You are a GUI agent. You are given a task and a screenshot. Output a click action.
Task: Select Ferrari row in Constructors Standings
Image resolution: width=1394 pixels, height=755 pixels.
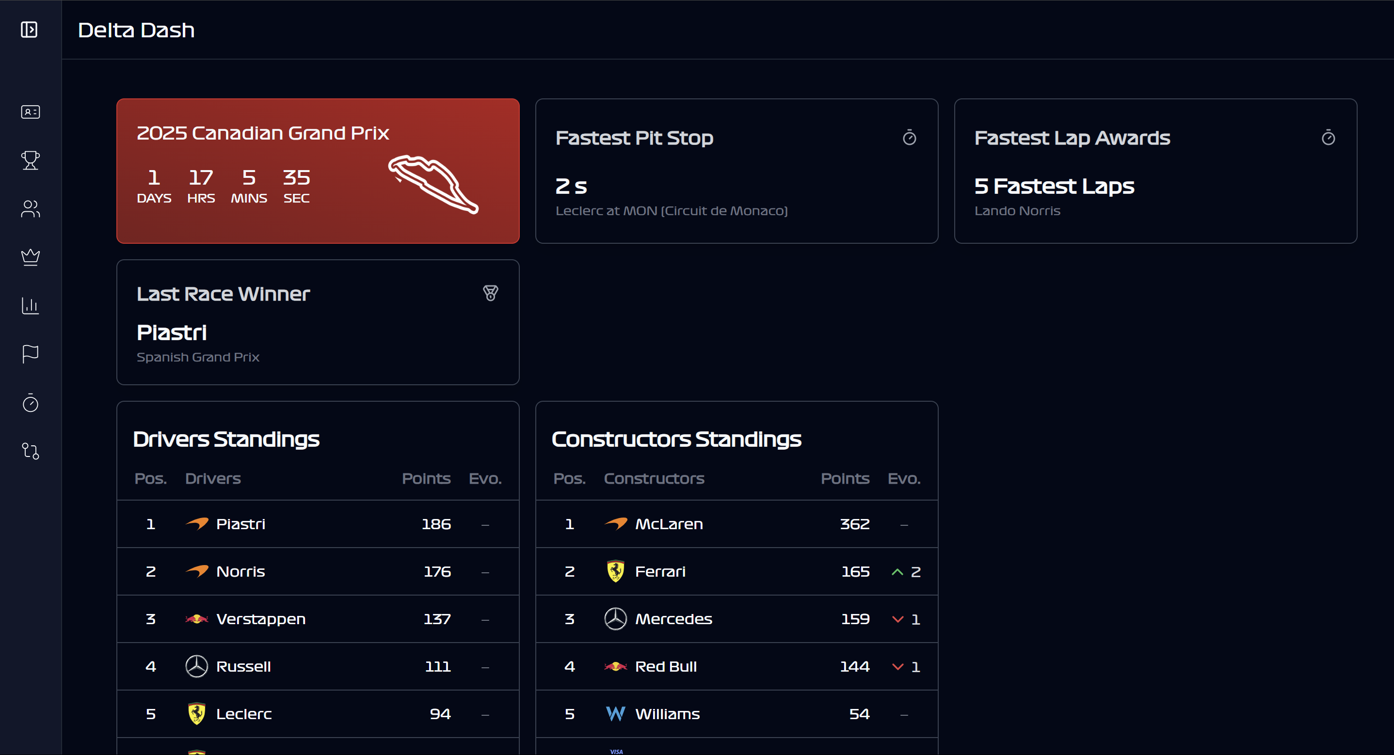coord(737,572)
